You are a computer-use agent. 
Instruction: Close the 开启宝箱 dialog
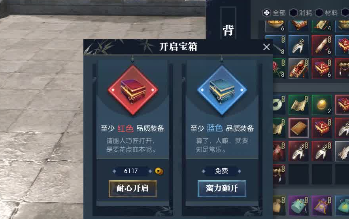tap(266, 47)
